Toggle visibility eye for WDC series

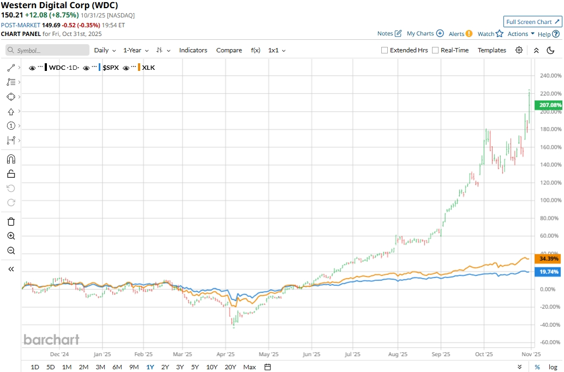click(x=32, y=68)
